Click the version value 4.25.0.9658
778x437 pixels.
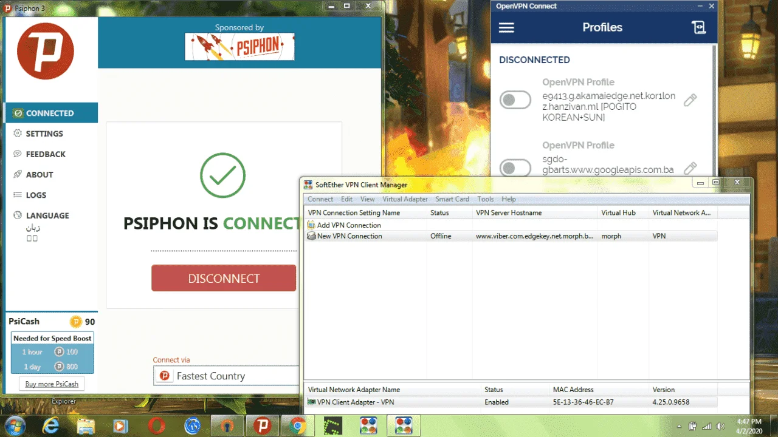tap(671, 402)
